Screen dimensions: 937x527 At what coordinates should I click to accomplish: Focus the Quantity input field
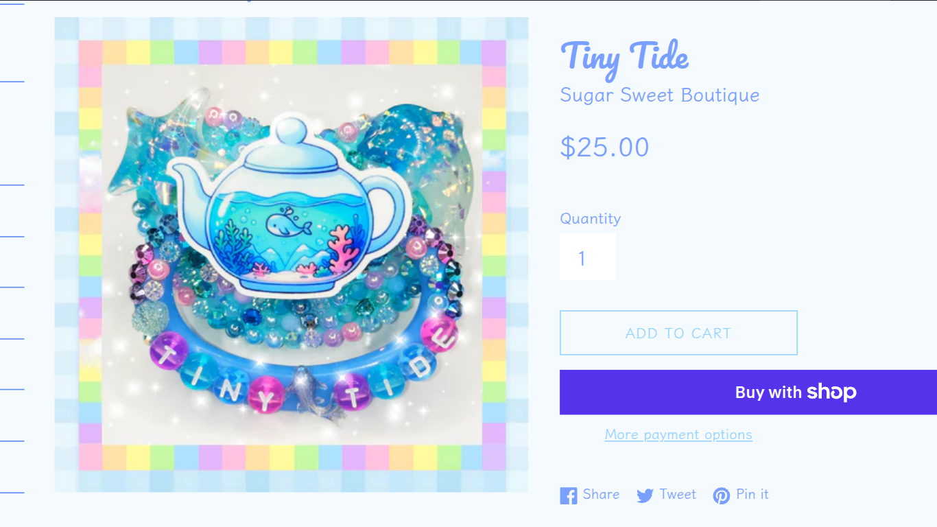[x=588, y=257]
